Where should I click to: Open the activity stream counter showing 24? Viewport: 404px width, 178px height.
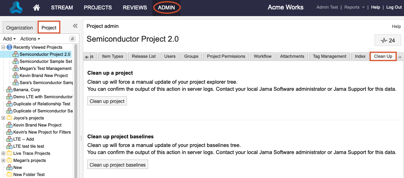tap(388, 40)
